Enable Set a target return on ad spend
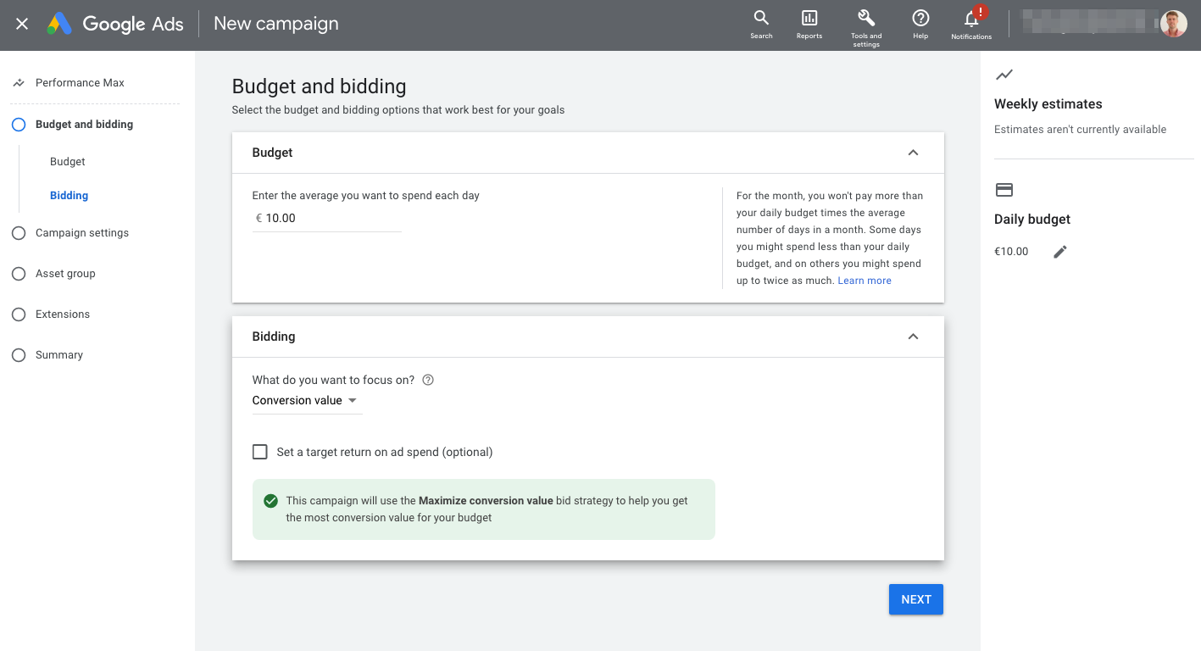The height and width of the screenshot is (651, 1201). 260,452
